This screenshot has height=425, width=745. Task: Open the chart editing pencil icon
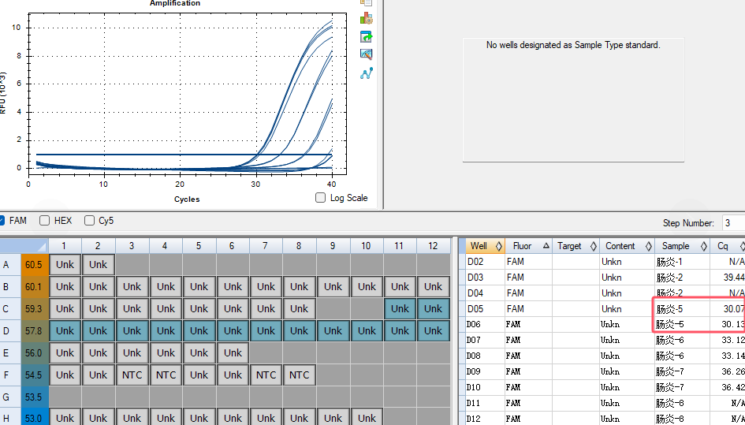(x=366, y=54)
